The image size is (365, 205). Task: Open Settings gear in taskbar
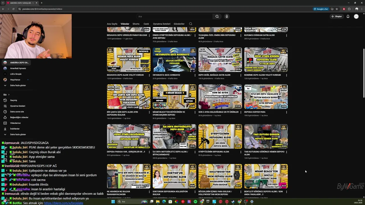pyautogui.click(x=252, y=202)
